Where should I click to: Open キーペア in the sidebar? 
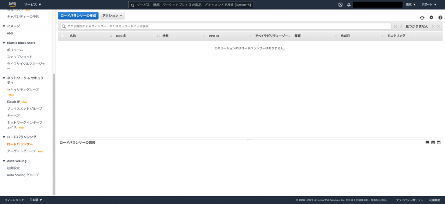(x=13, y=115)
